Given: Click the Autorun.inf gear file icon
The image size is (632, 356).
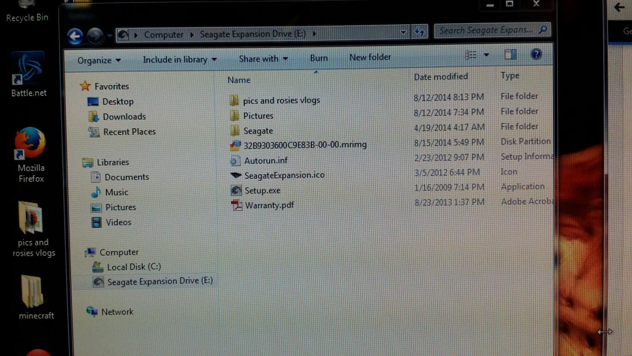Looking at the screenshot, I should (235, 161).
